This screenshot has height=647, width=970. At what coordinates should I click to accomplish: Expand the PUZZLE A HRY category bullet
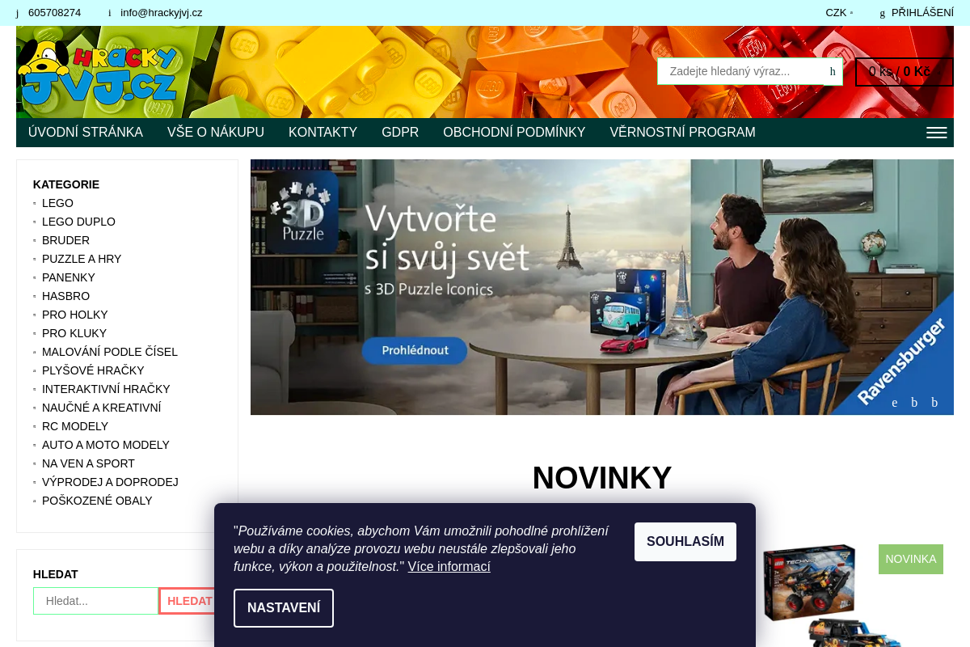[x=35, y=260]
